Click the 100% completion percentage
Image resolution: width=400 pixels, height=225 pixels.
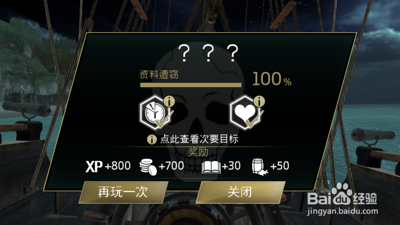click(272, 79)
